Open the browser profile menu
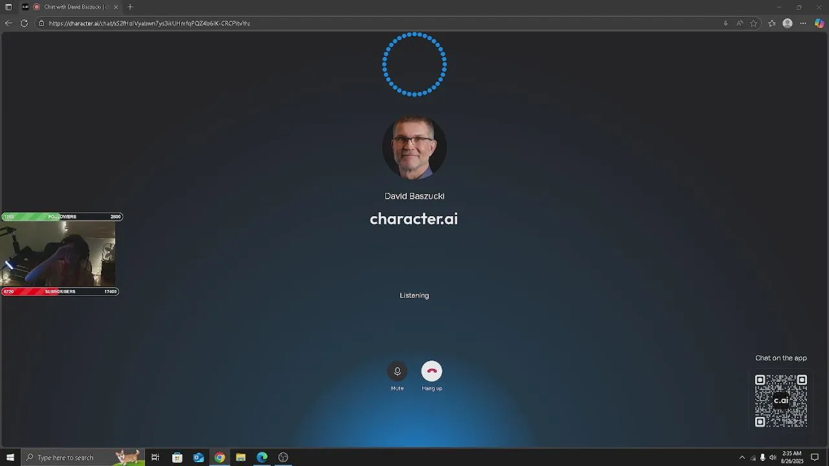This screenshot has height=466, width=829. coord(788,23)
